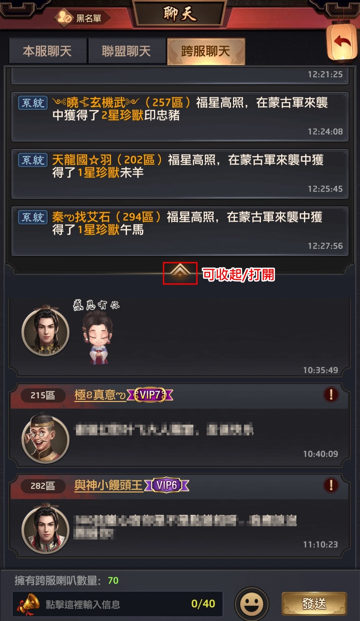Click the message input field 點擊這裡輸入信息
This screenshot has height=621, width=360.
click(x=117, y=604)
